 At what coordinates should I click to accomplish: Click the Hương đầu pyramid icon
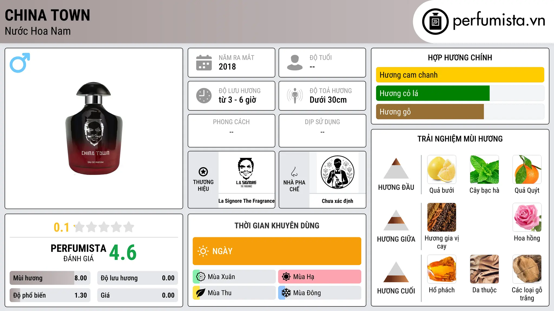pyautogui.click(x=396, y=168)
